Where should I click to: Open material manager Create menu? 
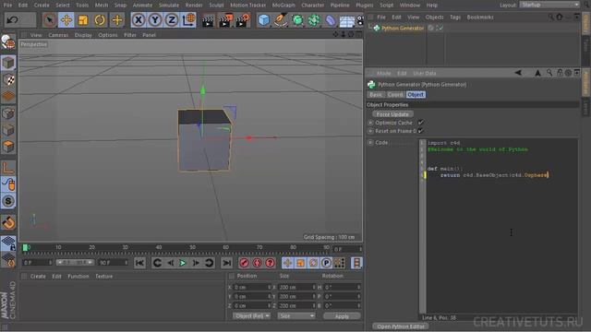click(x=38, y=277)
